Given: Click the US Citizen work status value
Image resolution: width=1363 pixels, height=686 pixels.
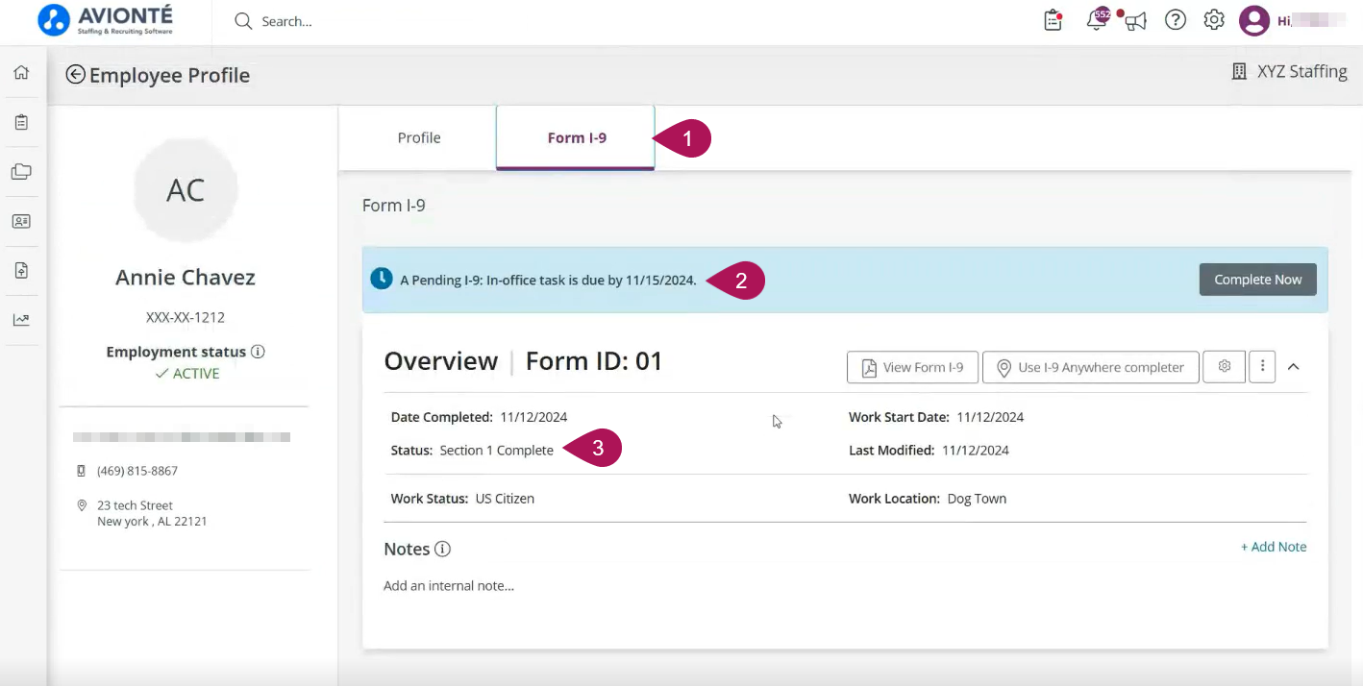Looking at the screenshot, I should coord(505,499).
